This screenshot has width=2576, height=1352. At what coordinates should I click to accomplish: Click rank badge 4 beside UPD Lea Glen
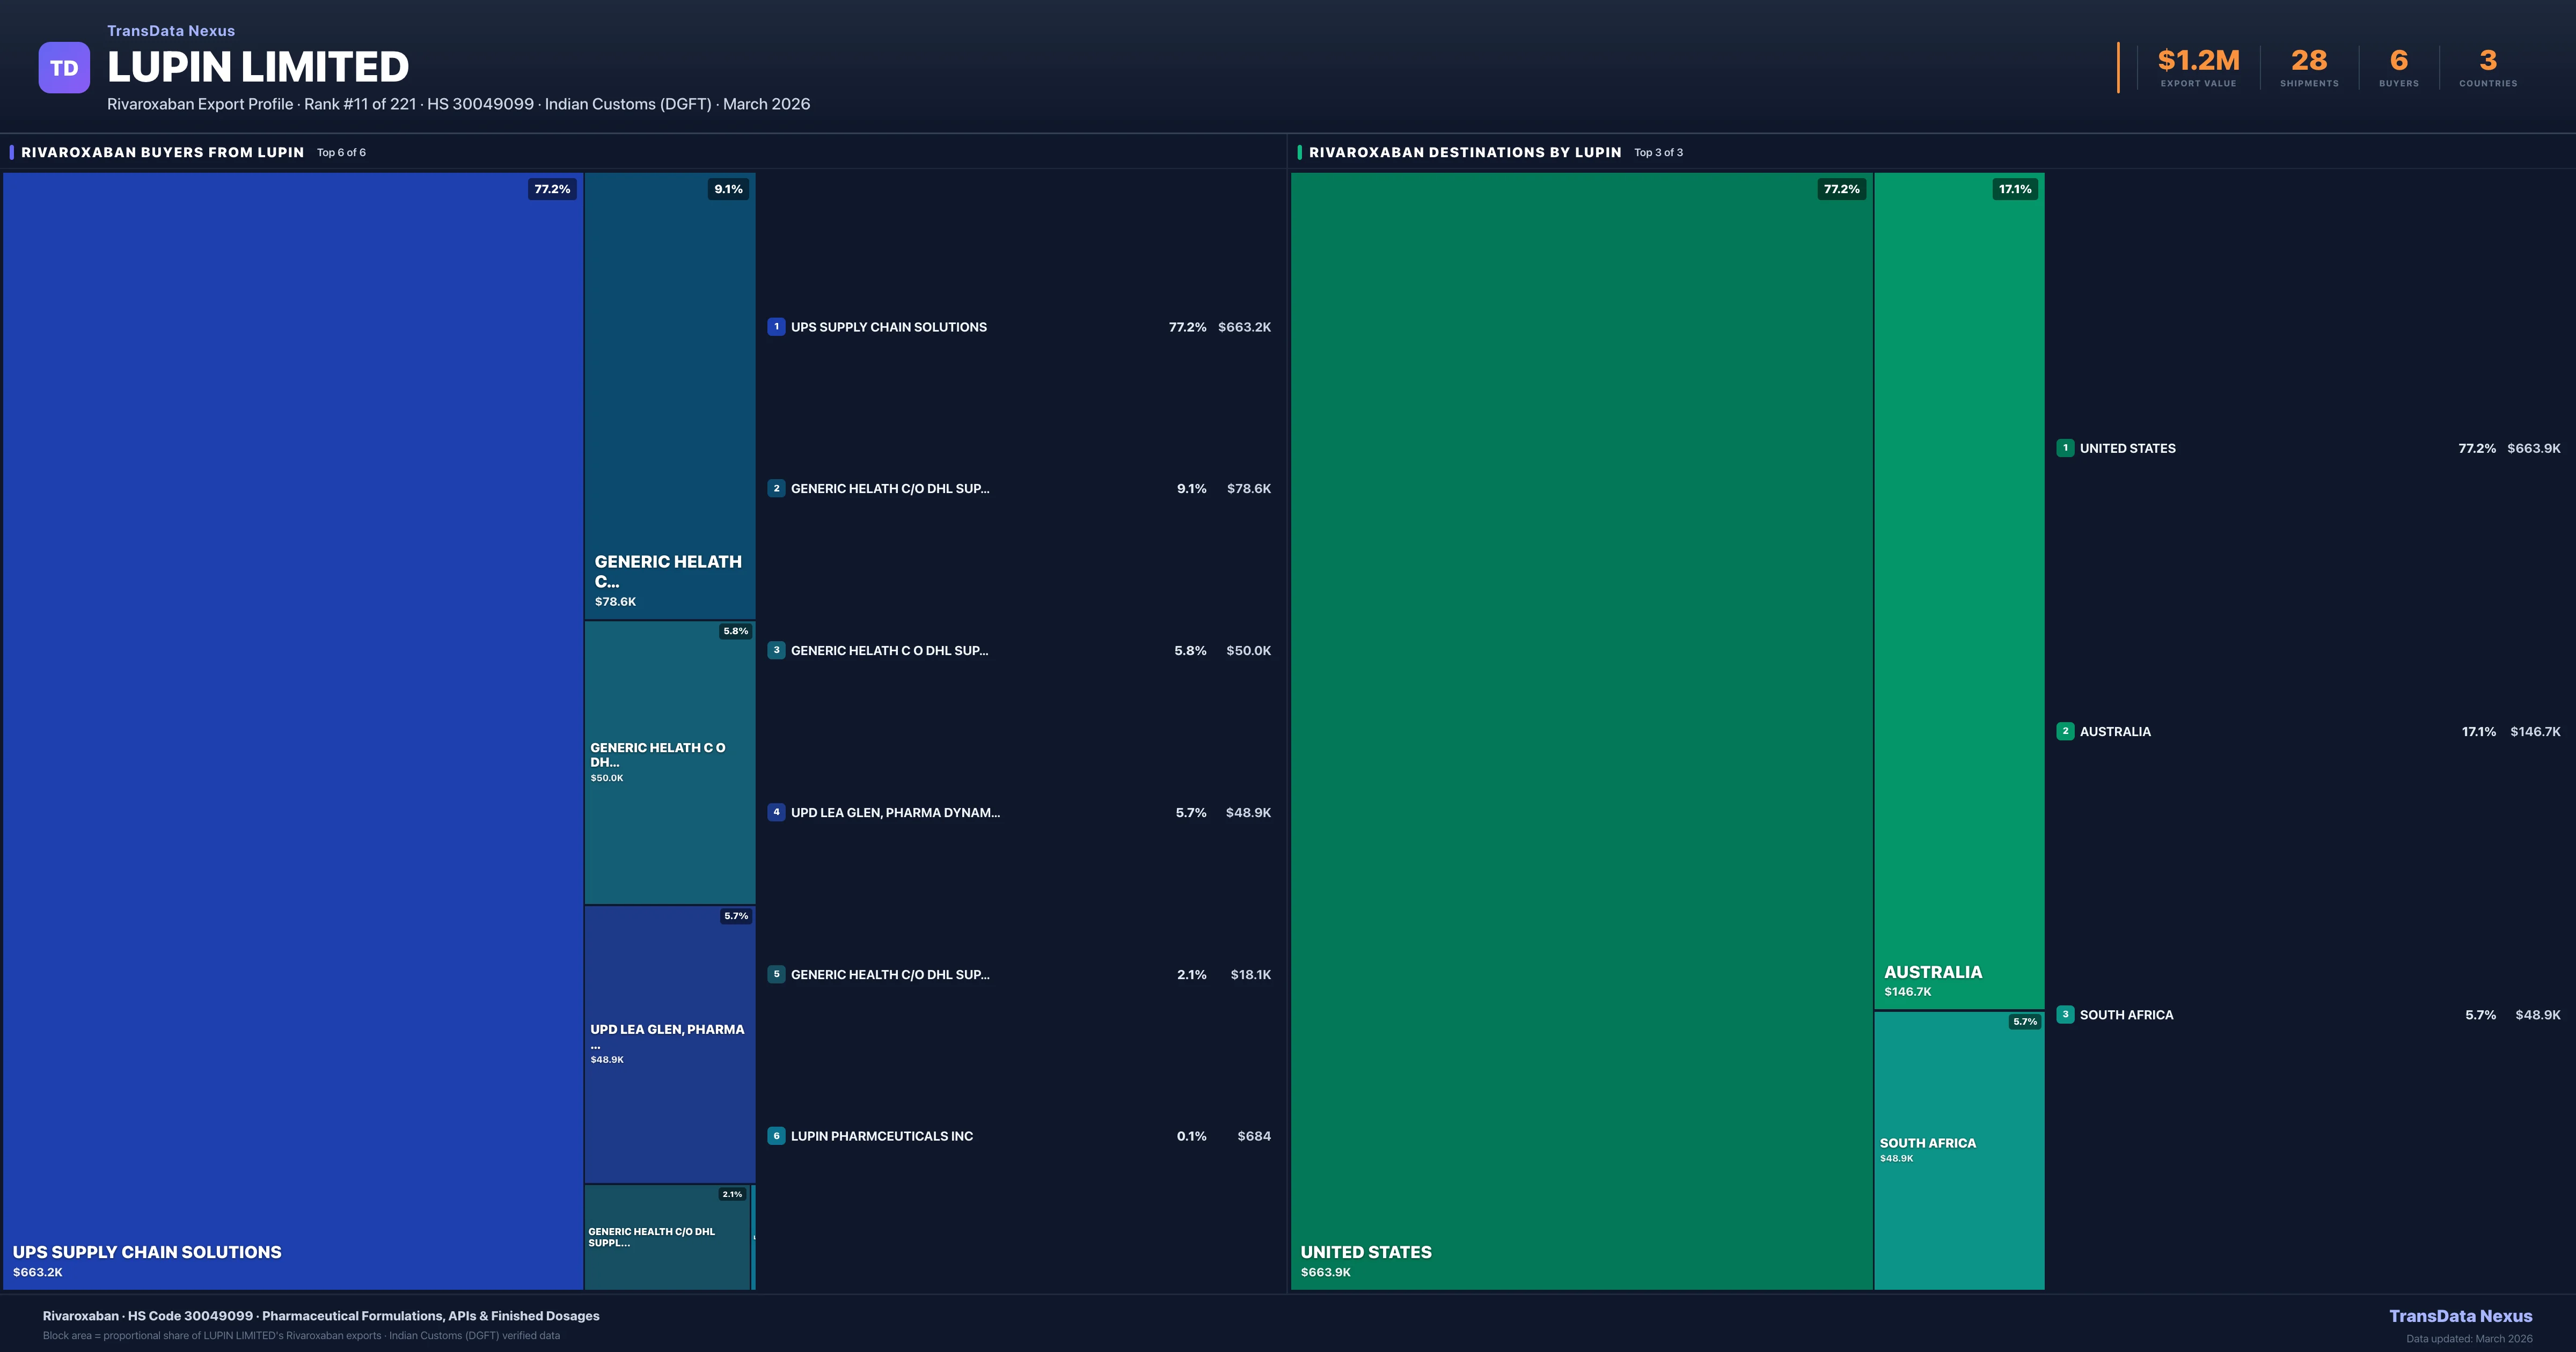(x=776, y=812)
